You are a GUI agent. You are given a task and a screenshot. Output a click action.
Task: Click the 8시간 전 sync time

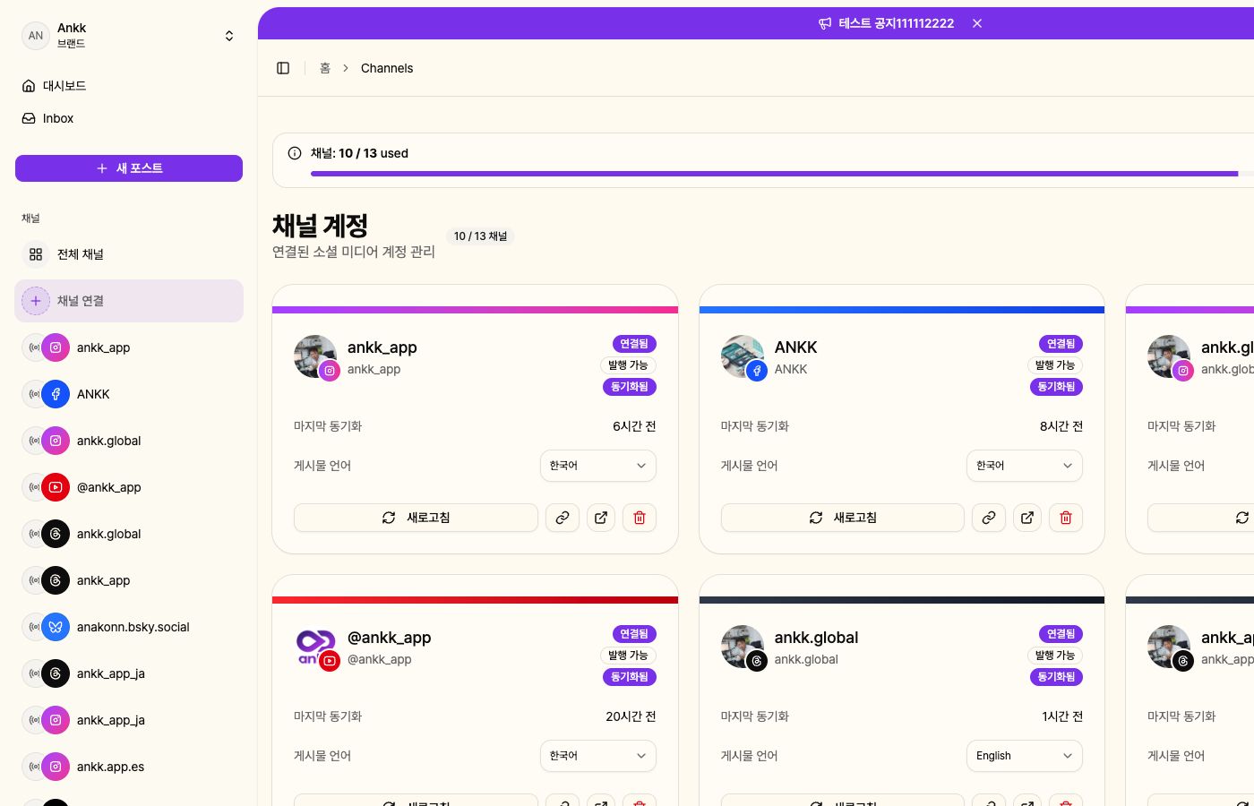tap(1061, 426)
